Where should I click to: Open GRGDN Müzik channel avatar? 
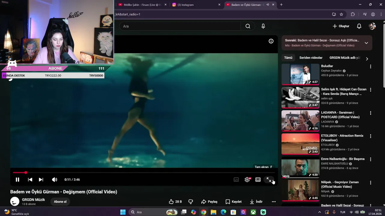pos(15,202)
